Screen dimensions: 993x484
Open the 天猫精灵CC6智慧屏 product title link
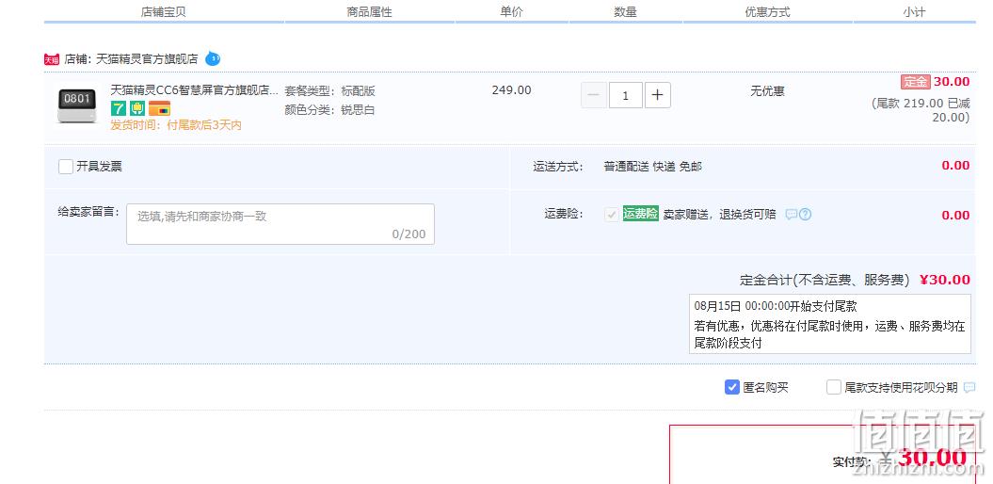[195, 90]
